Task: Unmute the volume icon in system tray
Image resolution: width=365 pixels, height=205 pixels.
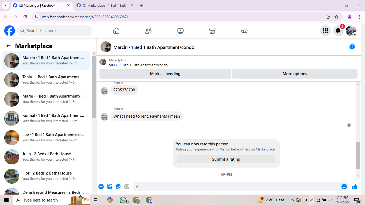Action: pyautogui.click(x=331, y=200)
